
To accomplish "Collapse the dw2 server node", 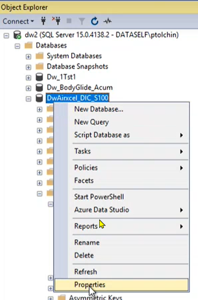I will (x=7, y=36).
